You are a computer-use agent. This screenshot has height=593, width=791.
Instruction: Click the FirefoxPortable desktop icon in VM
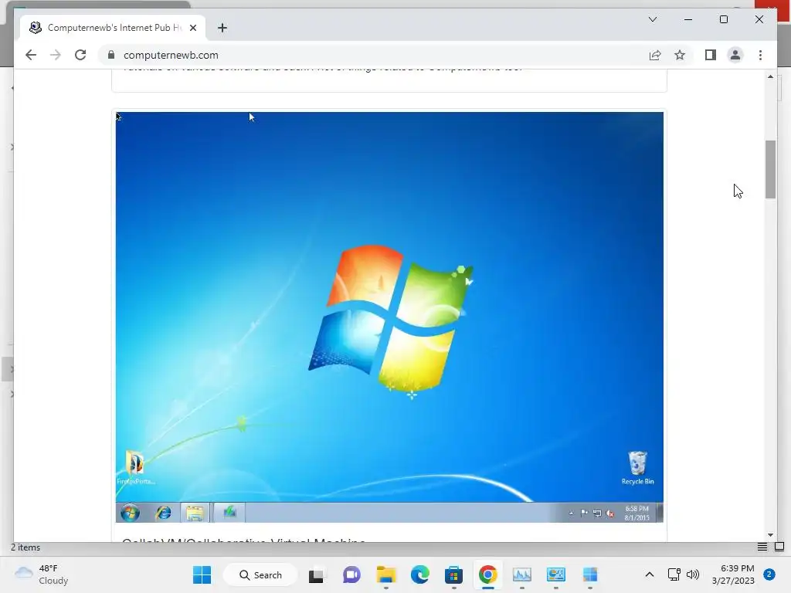point(135,467)
